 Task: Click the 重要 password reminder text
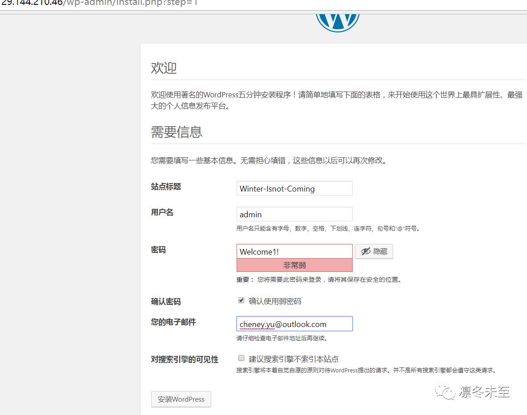[319, 279]
